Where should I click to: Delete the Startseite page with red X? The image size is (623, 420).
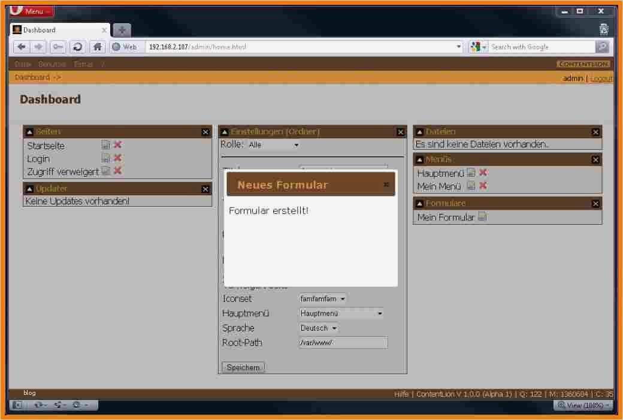coord(117,145)
